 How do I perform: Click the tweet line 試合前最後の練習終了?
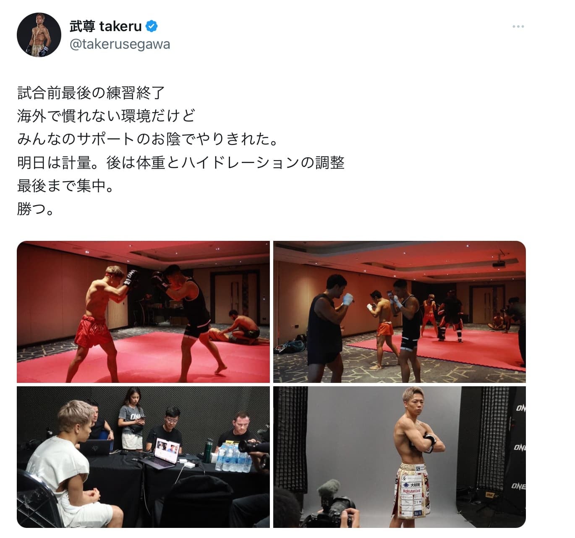pyautogui.click(x=91, y=92)
